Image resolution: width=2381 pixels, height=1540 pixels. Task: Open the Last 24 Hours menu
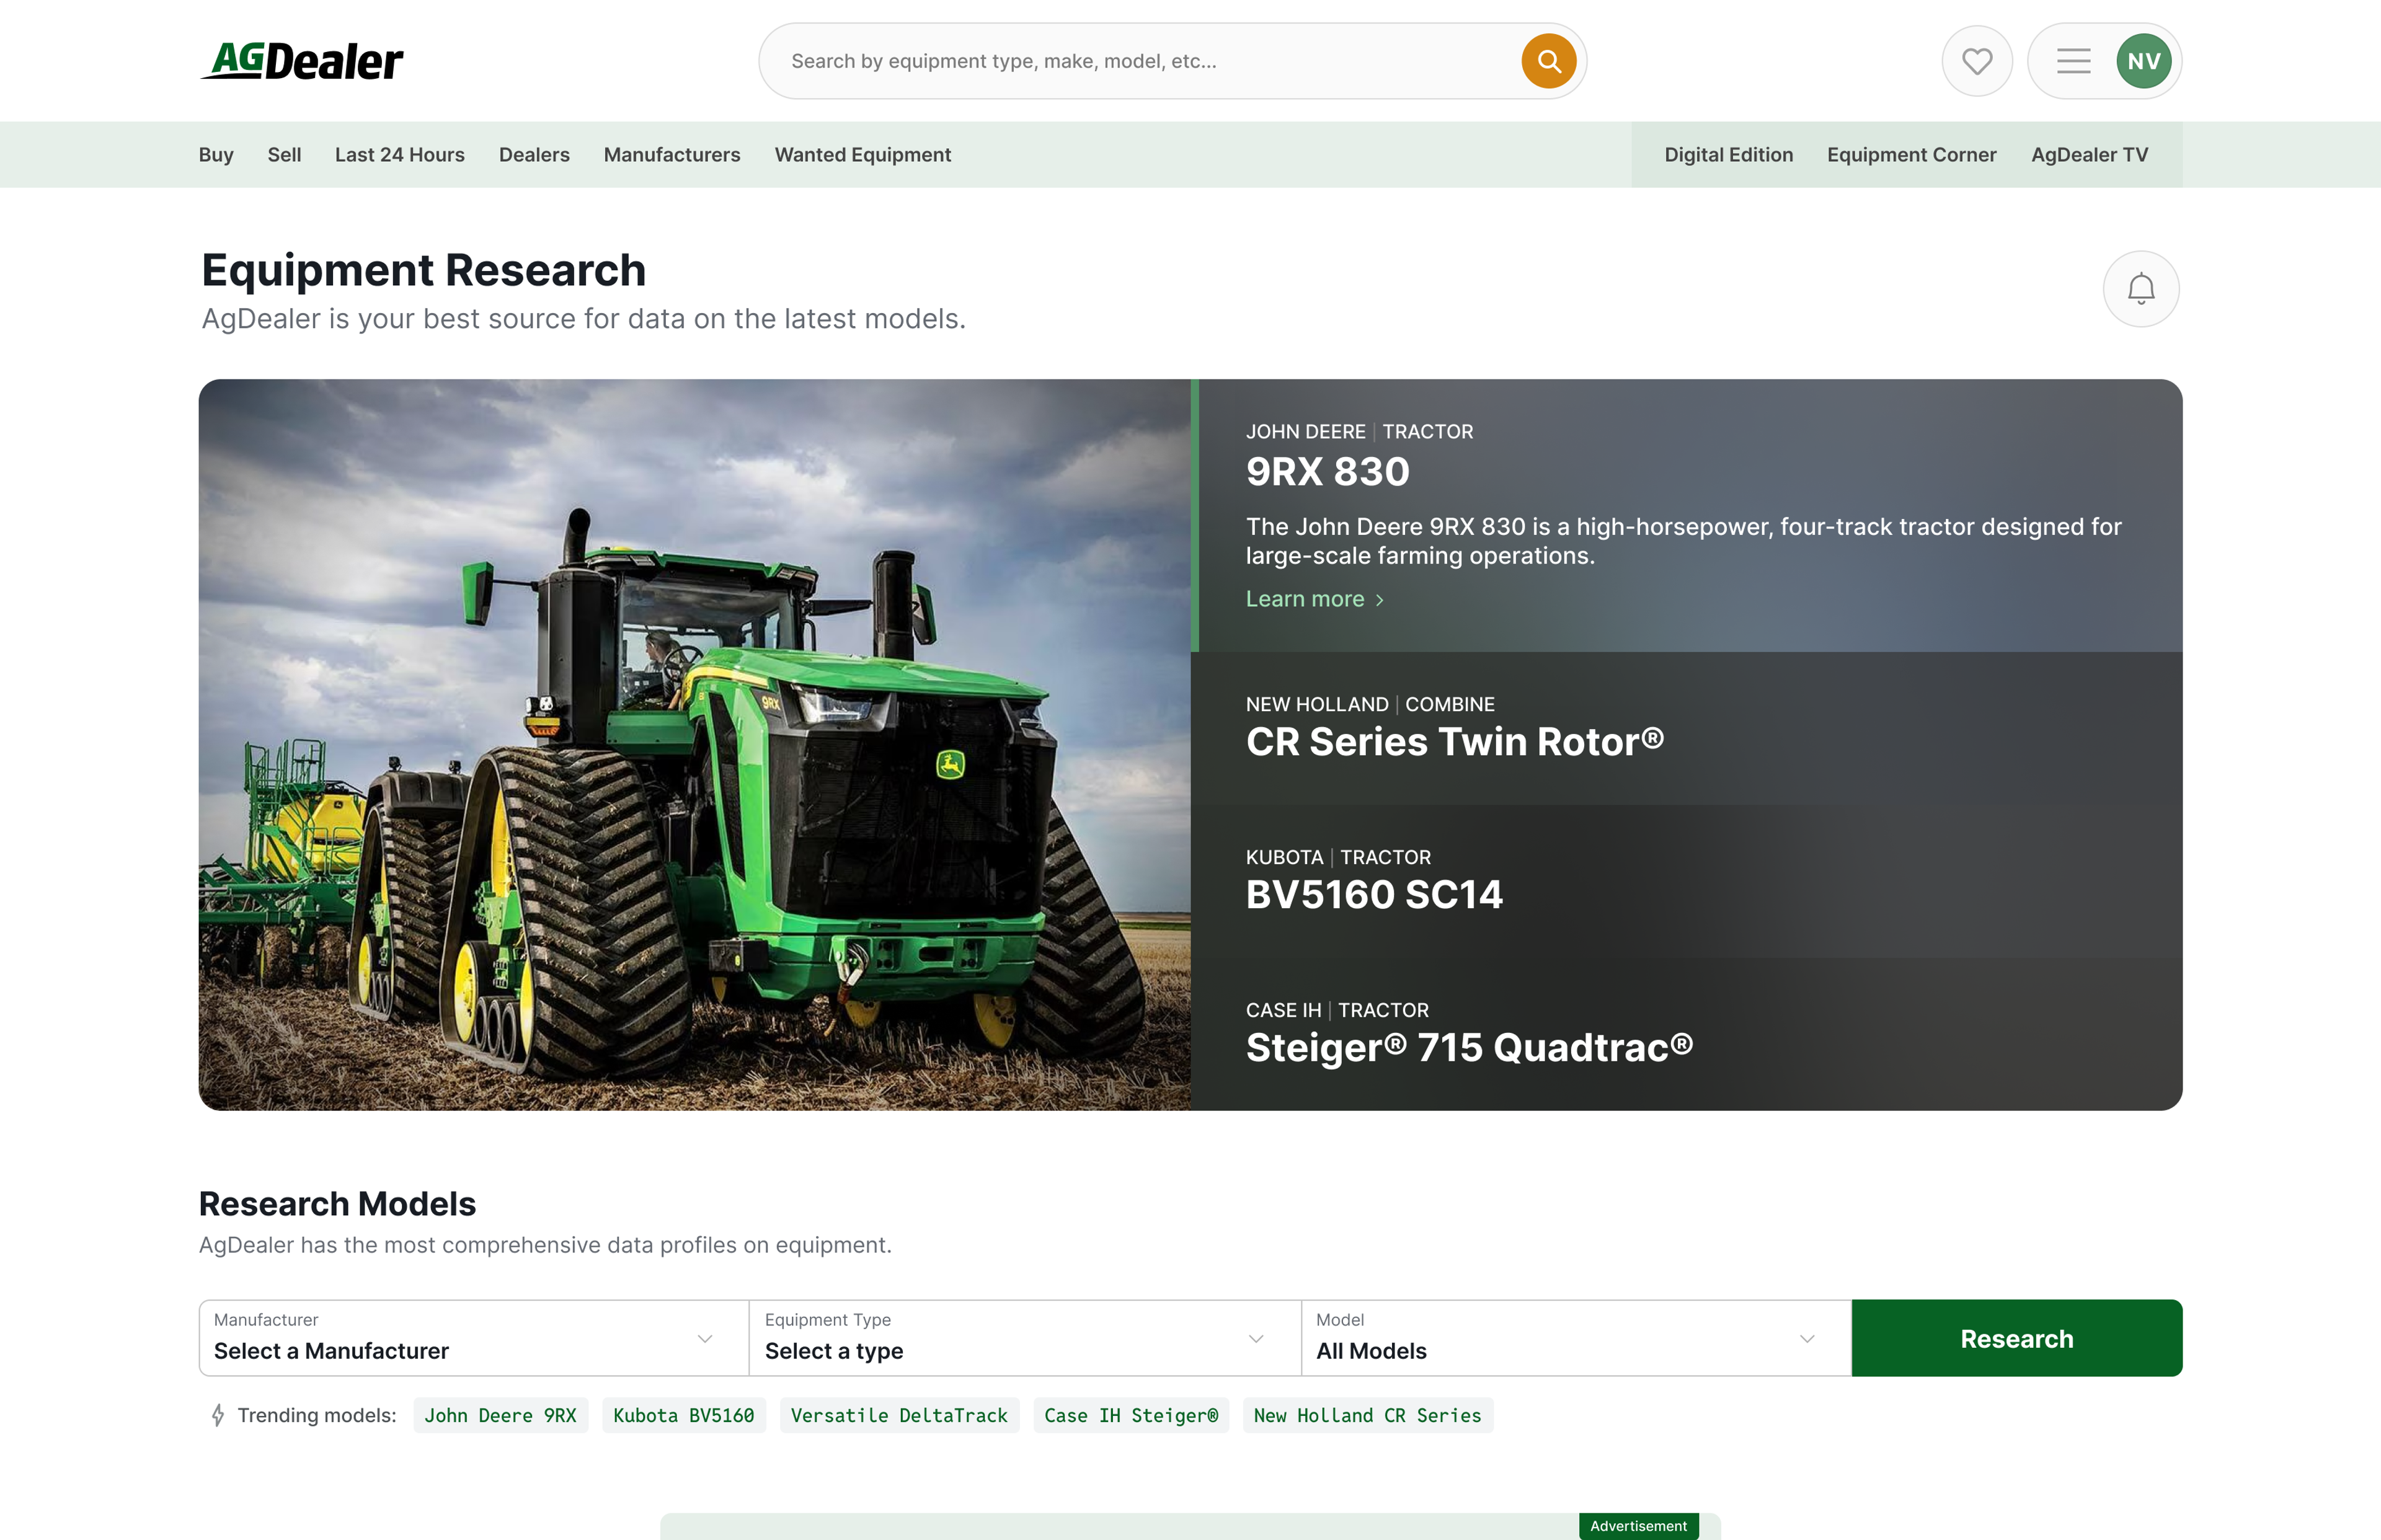coord(399,155)
